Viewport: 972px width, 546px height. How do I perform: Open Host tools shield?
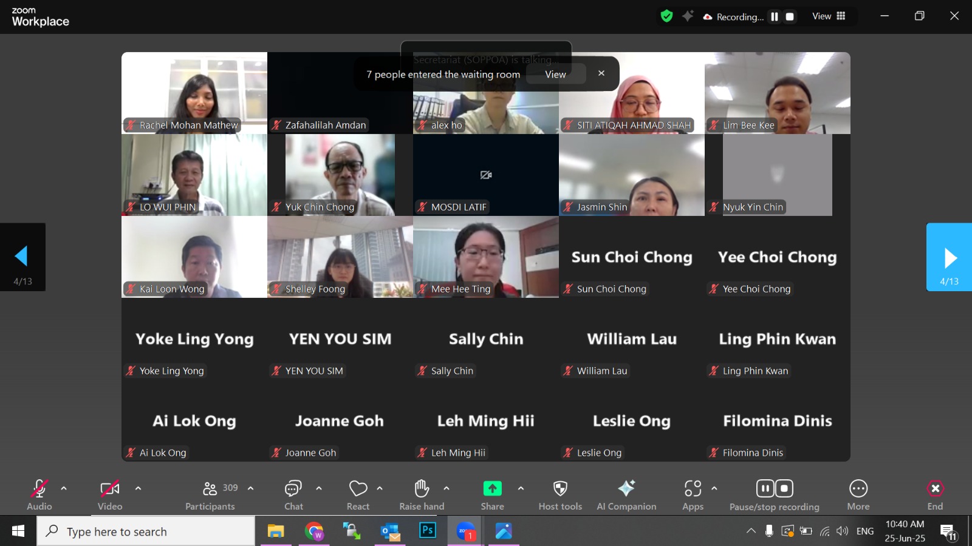pyautogui.click(x=560, y=494)
